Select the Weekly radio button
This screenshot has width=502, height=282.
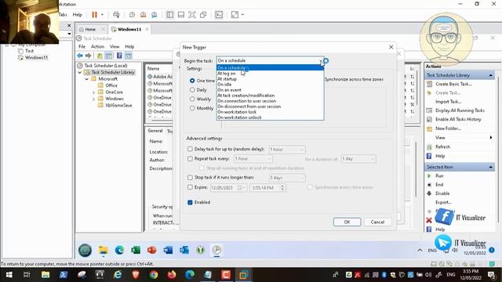pos(192,99)
